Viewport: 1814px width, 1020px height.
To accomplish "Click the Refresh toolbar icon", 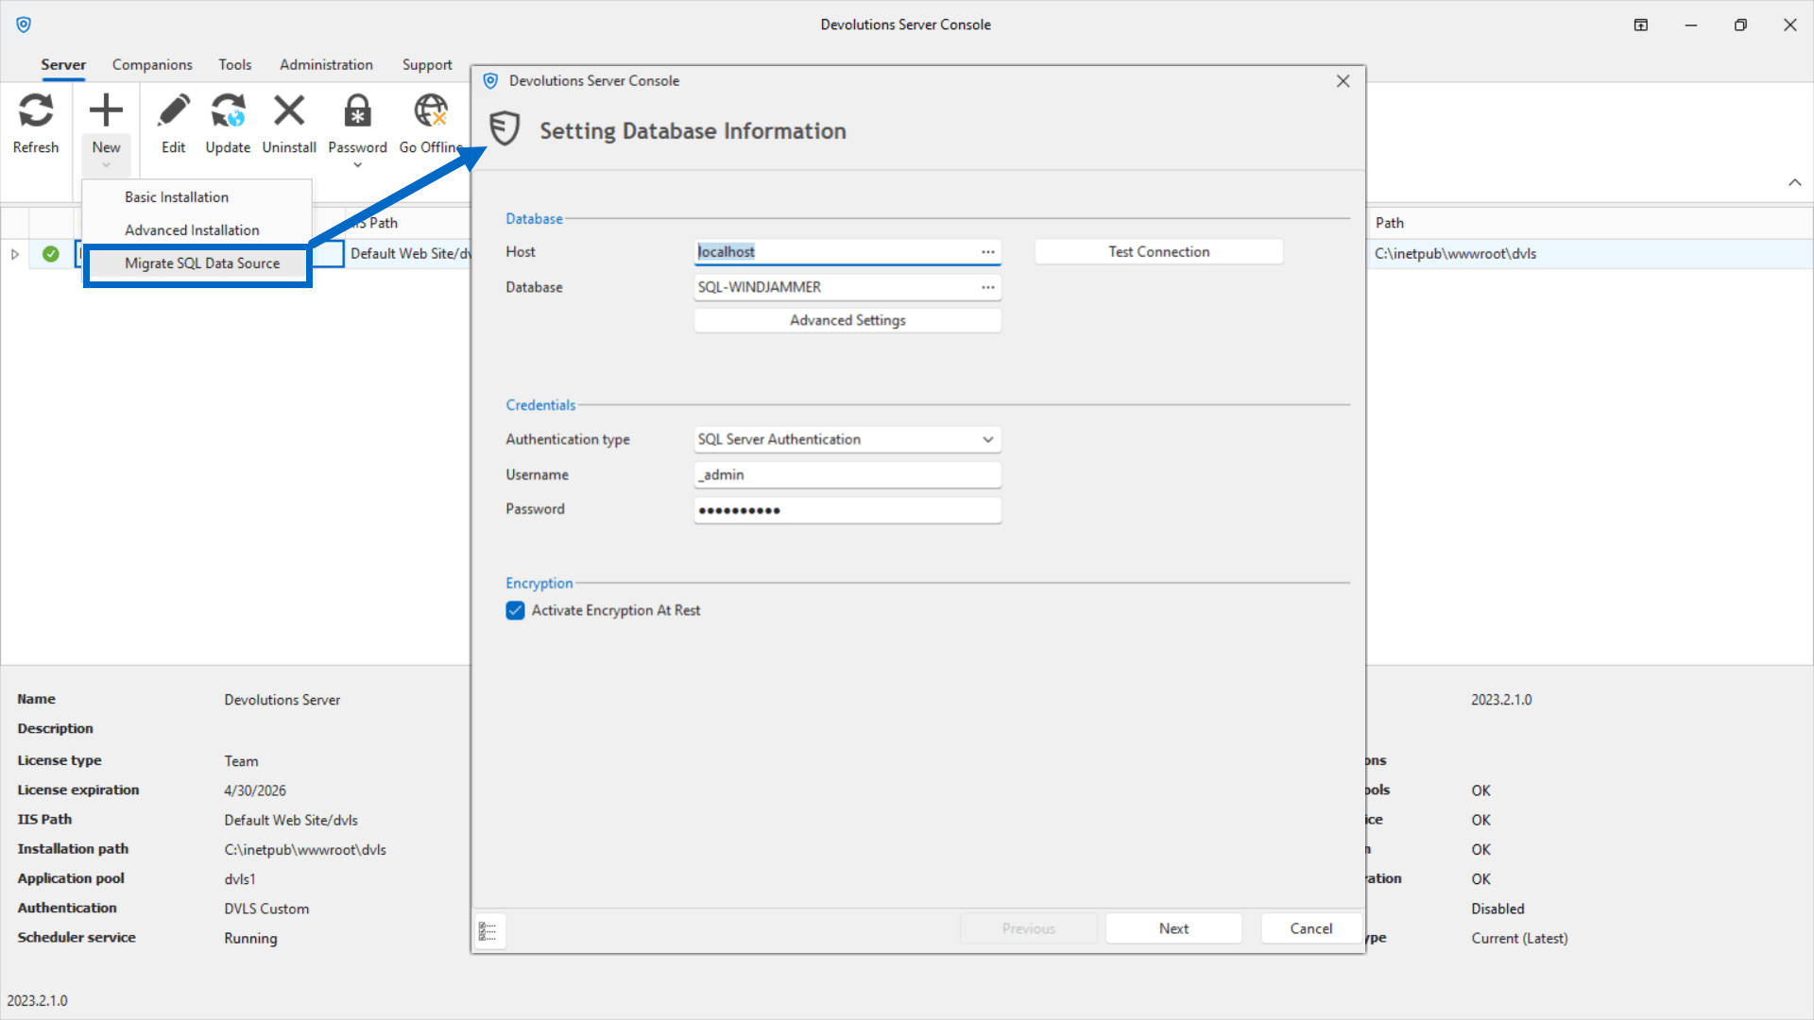I will point(36,112).
